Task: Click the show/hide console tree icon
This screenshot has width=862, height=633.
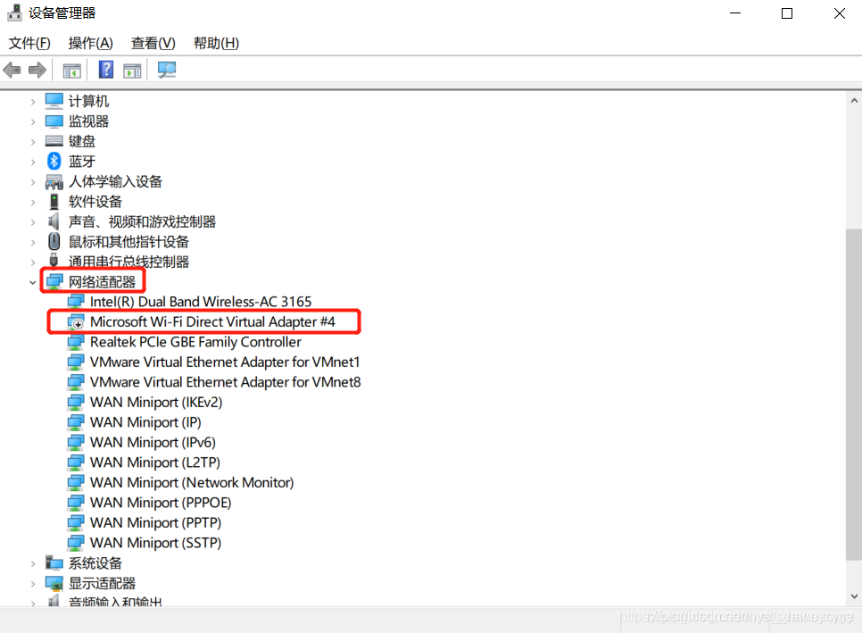Action: pyautogui.click(x=72, y=71)
